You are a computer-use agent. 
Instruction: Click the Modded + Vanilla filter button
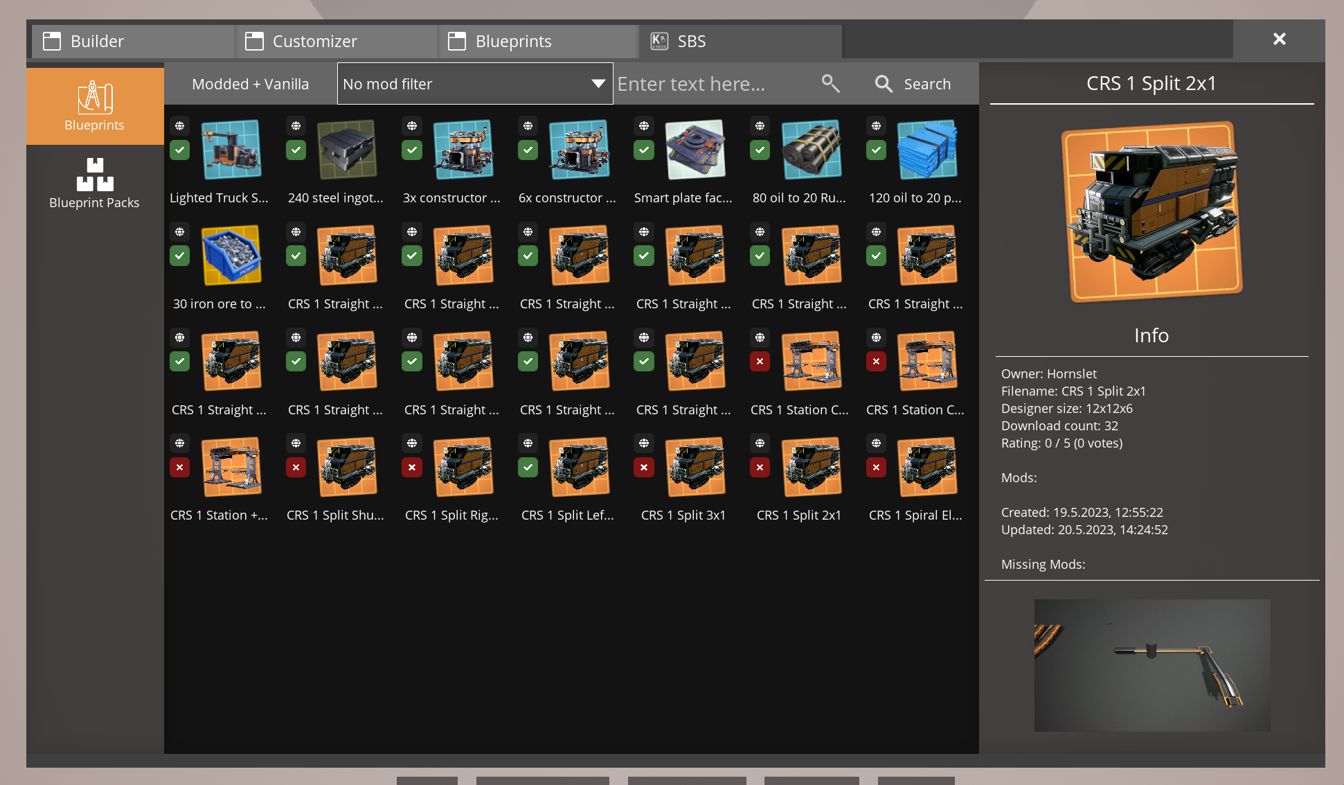(250, 83)
